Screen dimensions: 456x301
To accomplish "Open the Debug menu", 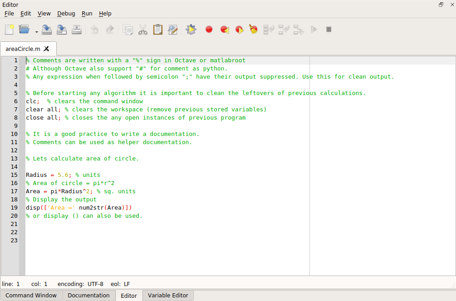I will coord(66,14).
